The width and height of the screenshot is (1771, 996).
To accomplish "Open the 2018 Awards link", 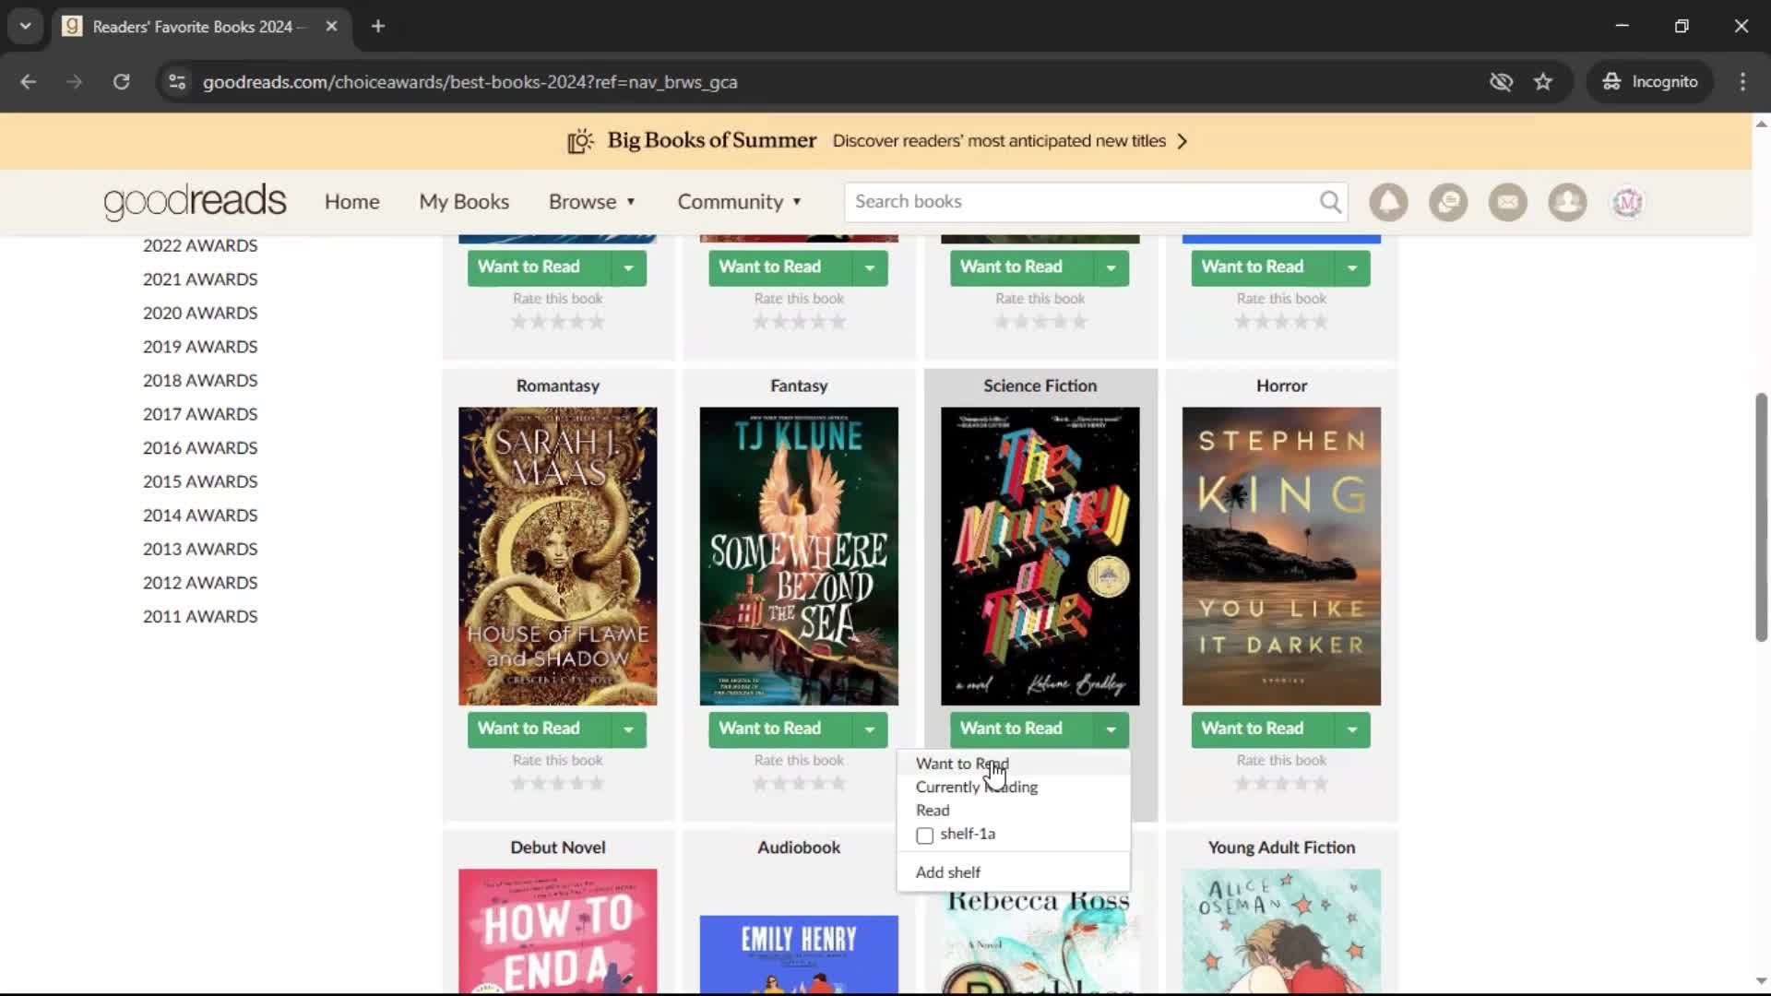I will click(200, 381).
